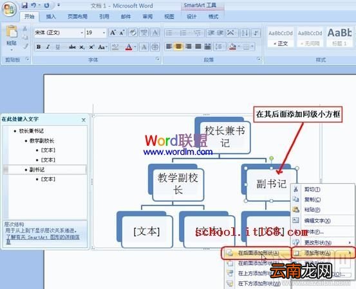Switch to the 插入 tab
The height and width of the screenshot is (289, 356).
click(x=51, y=17)
